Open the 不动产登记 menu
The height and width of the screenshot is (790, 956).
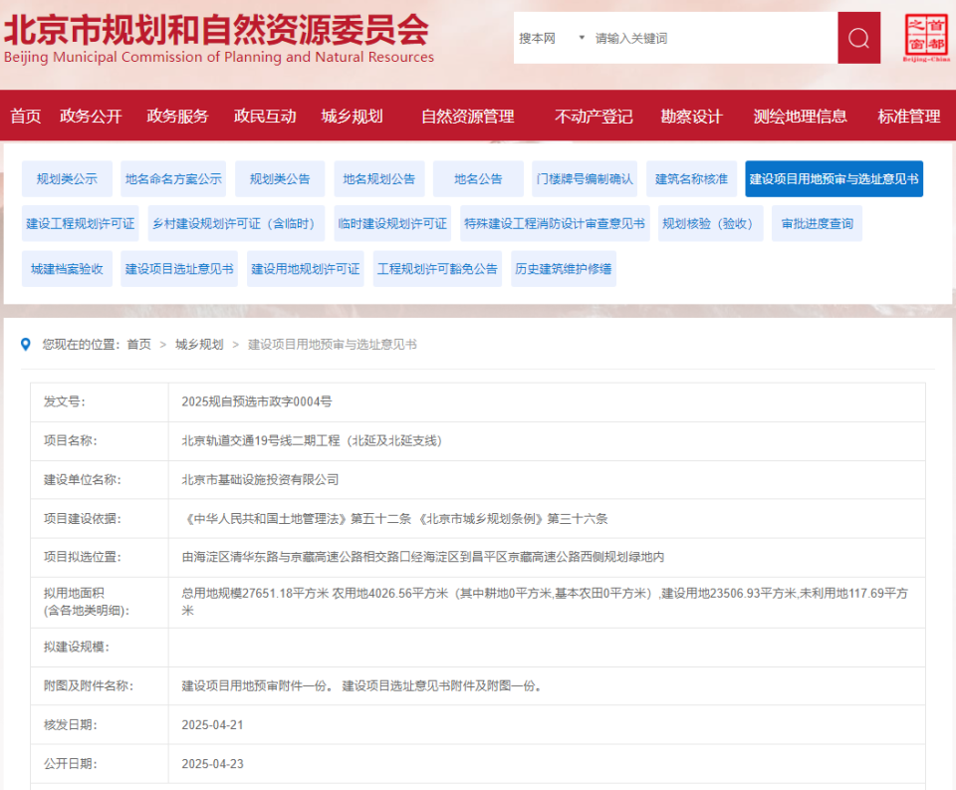click(x=594, y=116)
